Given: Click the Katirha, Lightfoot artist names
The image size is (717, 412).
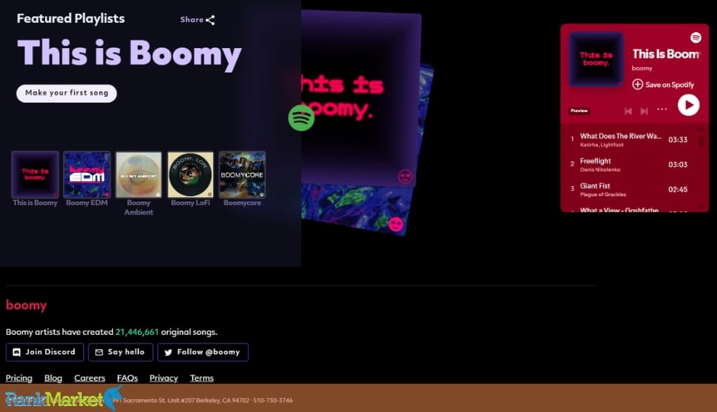Looking at the screenshot, I should [x=601, y=145].
